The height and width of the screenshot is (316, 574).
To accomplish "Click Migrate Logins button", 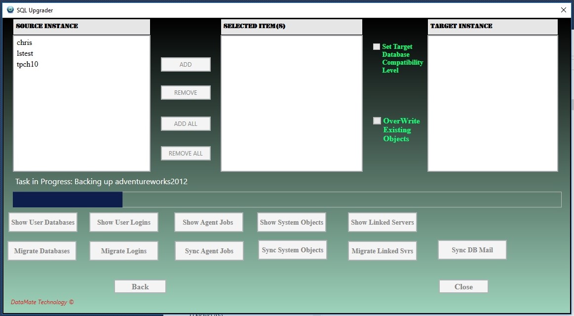I will point(124,251).
